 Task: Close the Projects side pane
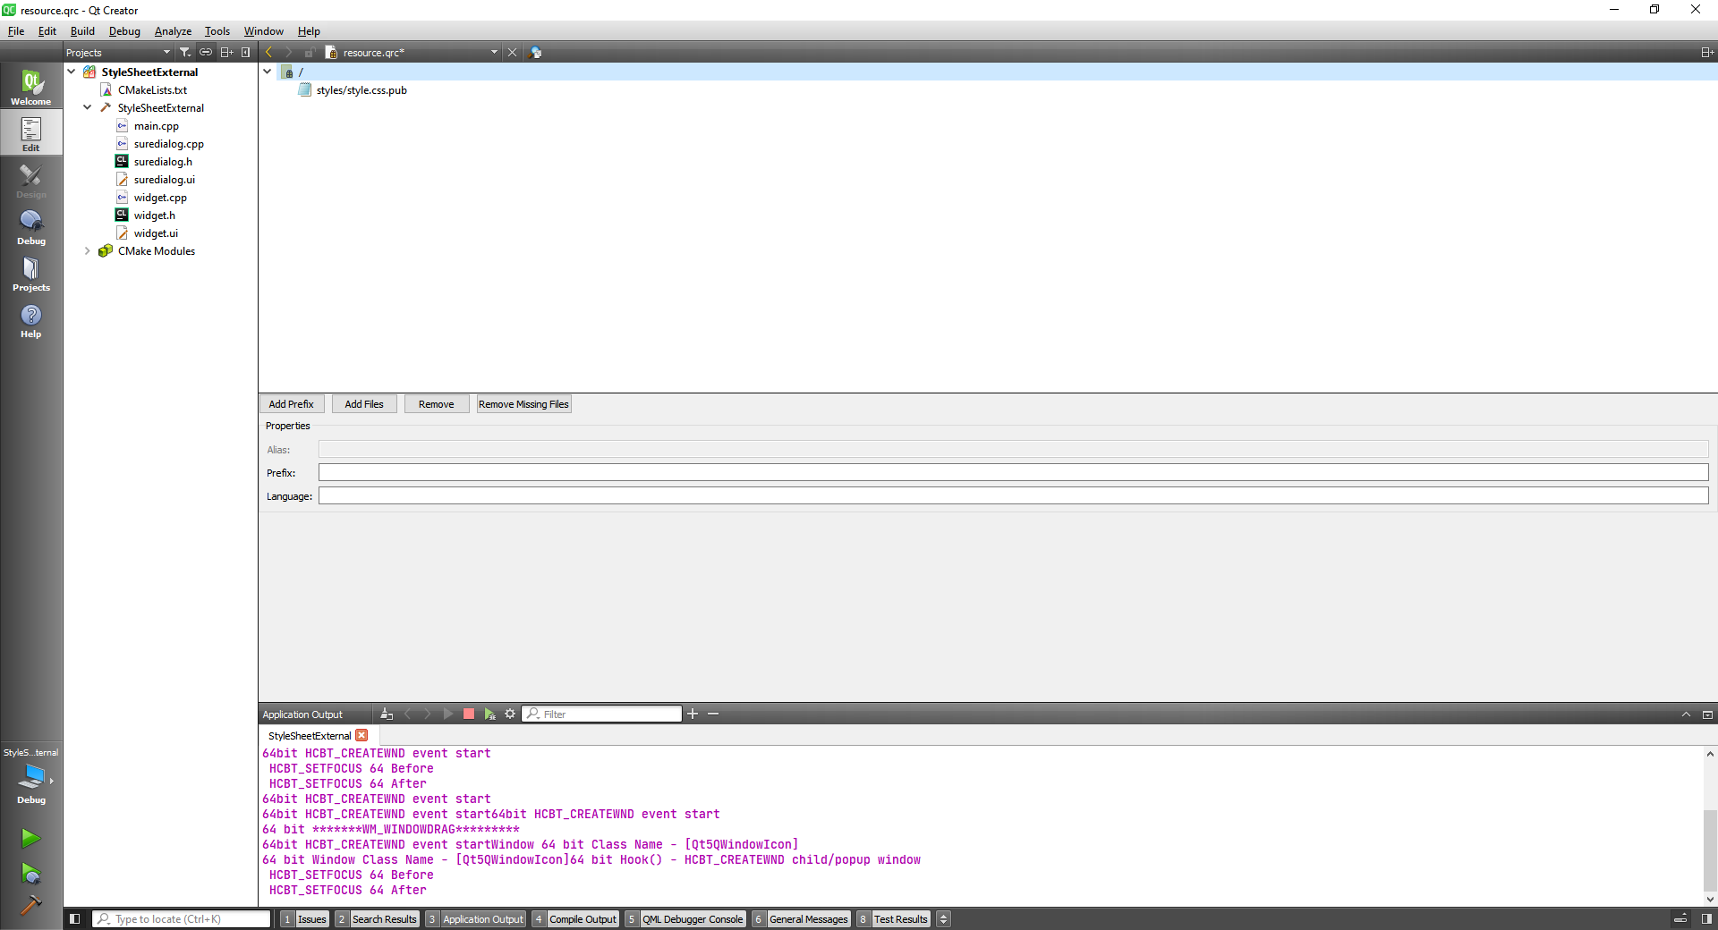coord(246,52)
